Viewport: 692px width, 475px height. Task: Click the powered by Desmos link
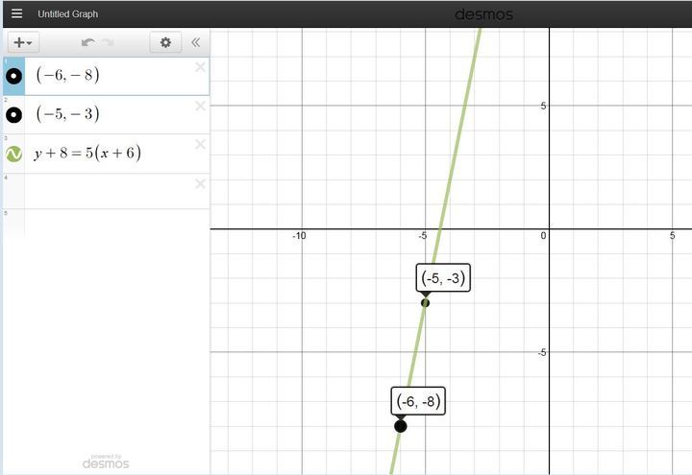105,463
